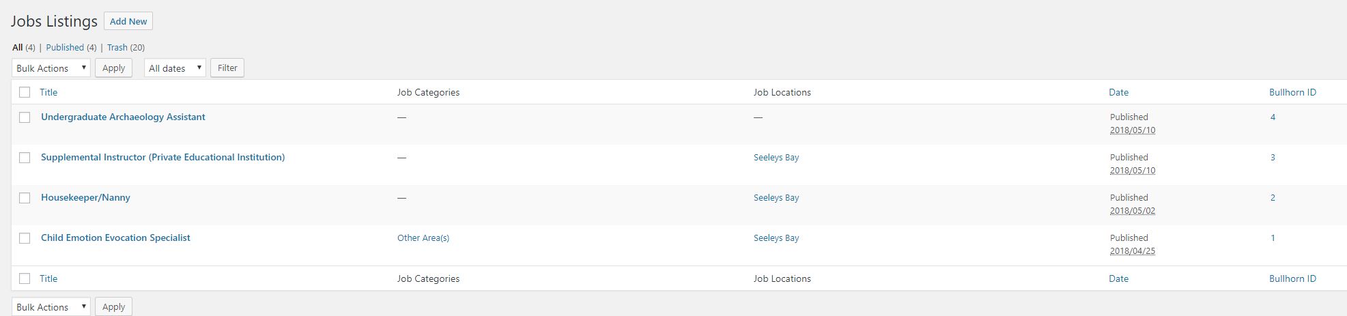Toggle the select-all checkbox in header
This screenshot has height=316, width=1347.
tap(25, 92)
